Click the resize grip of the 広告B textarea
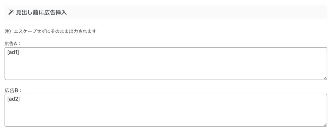This screenshot has width=331, height=132. [325, 125]
